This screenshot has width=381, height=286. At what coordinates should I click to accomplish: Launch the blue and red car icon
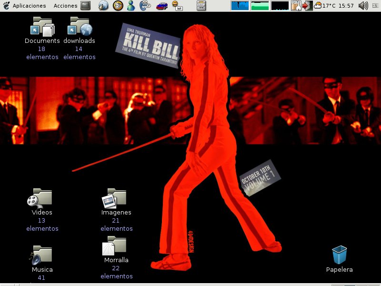point(162,6)
